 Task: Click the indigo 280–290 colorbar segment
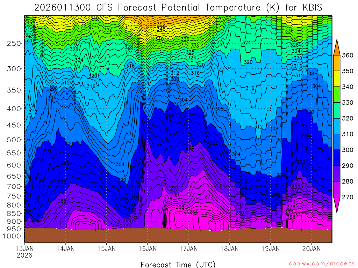337,173
